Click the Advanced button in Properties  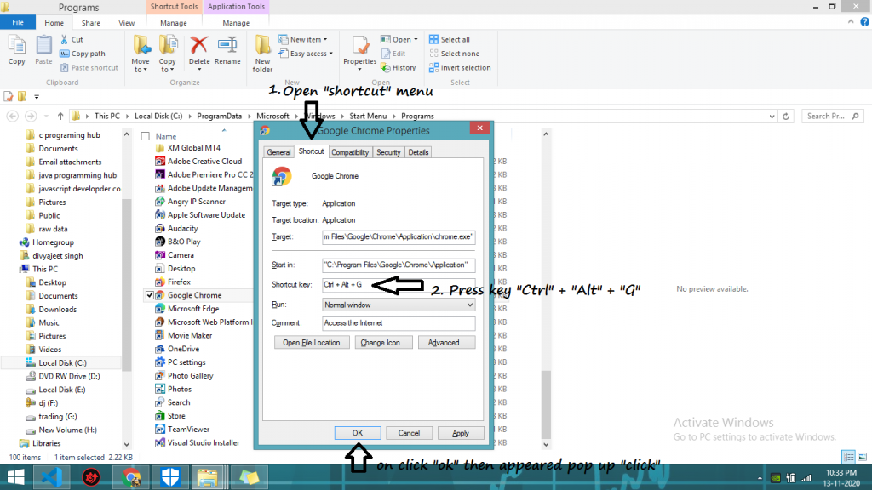coord(446,343)
